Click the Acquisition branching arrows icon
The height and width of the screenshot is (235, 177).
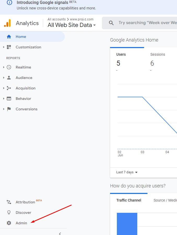(x=9, y=88)
